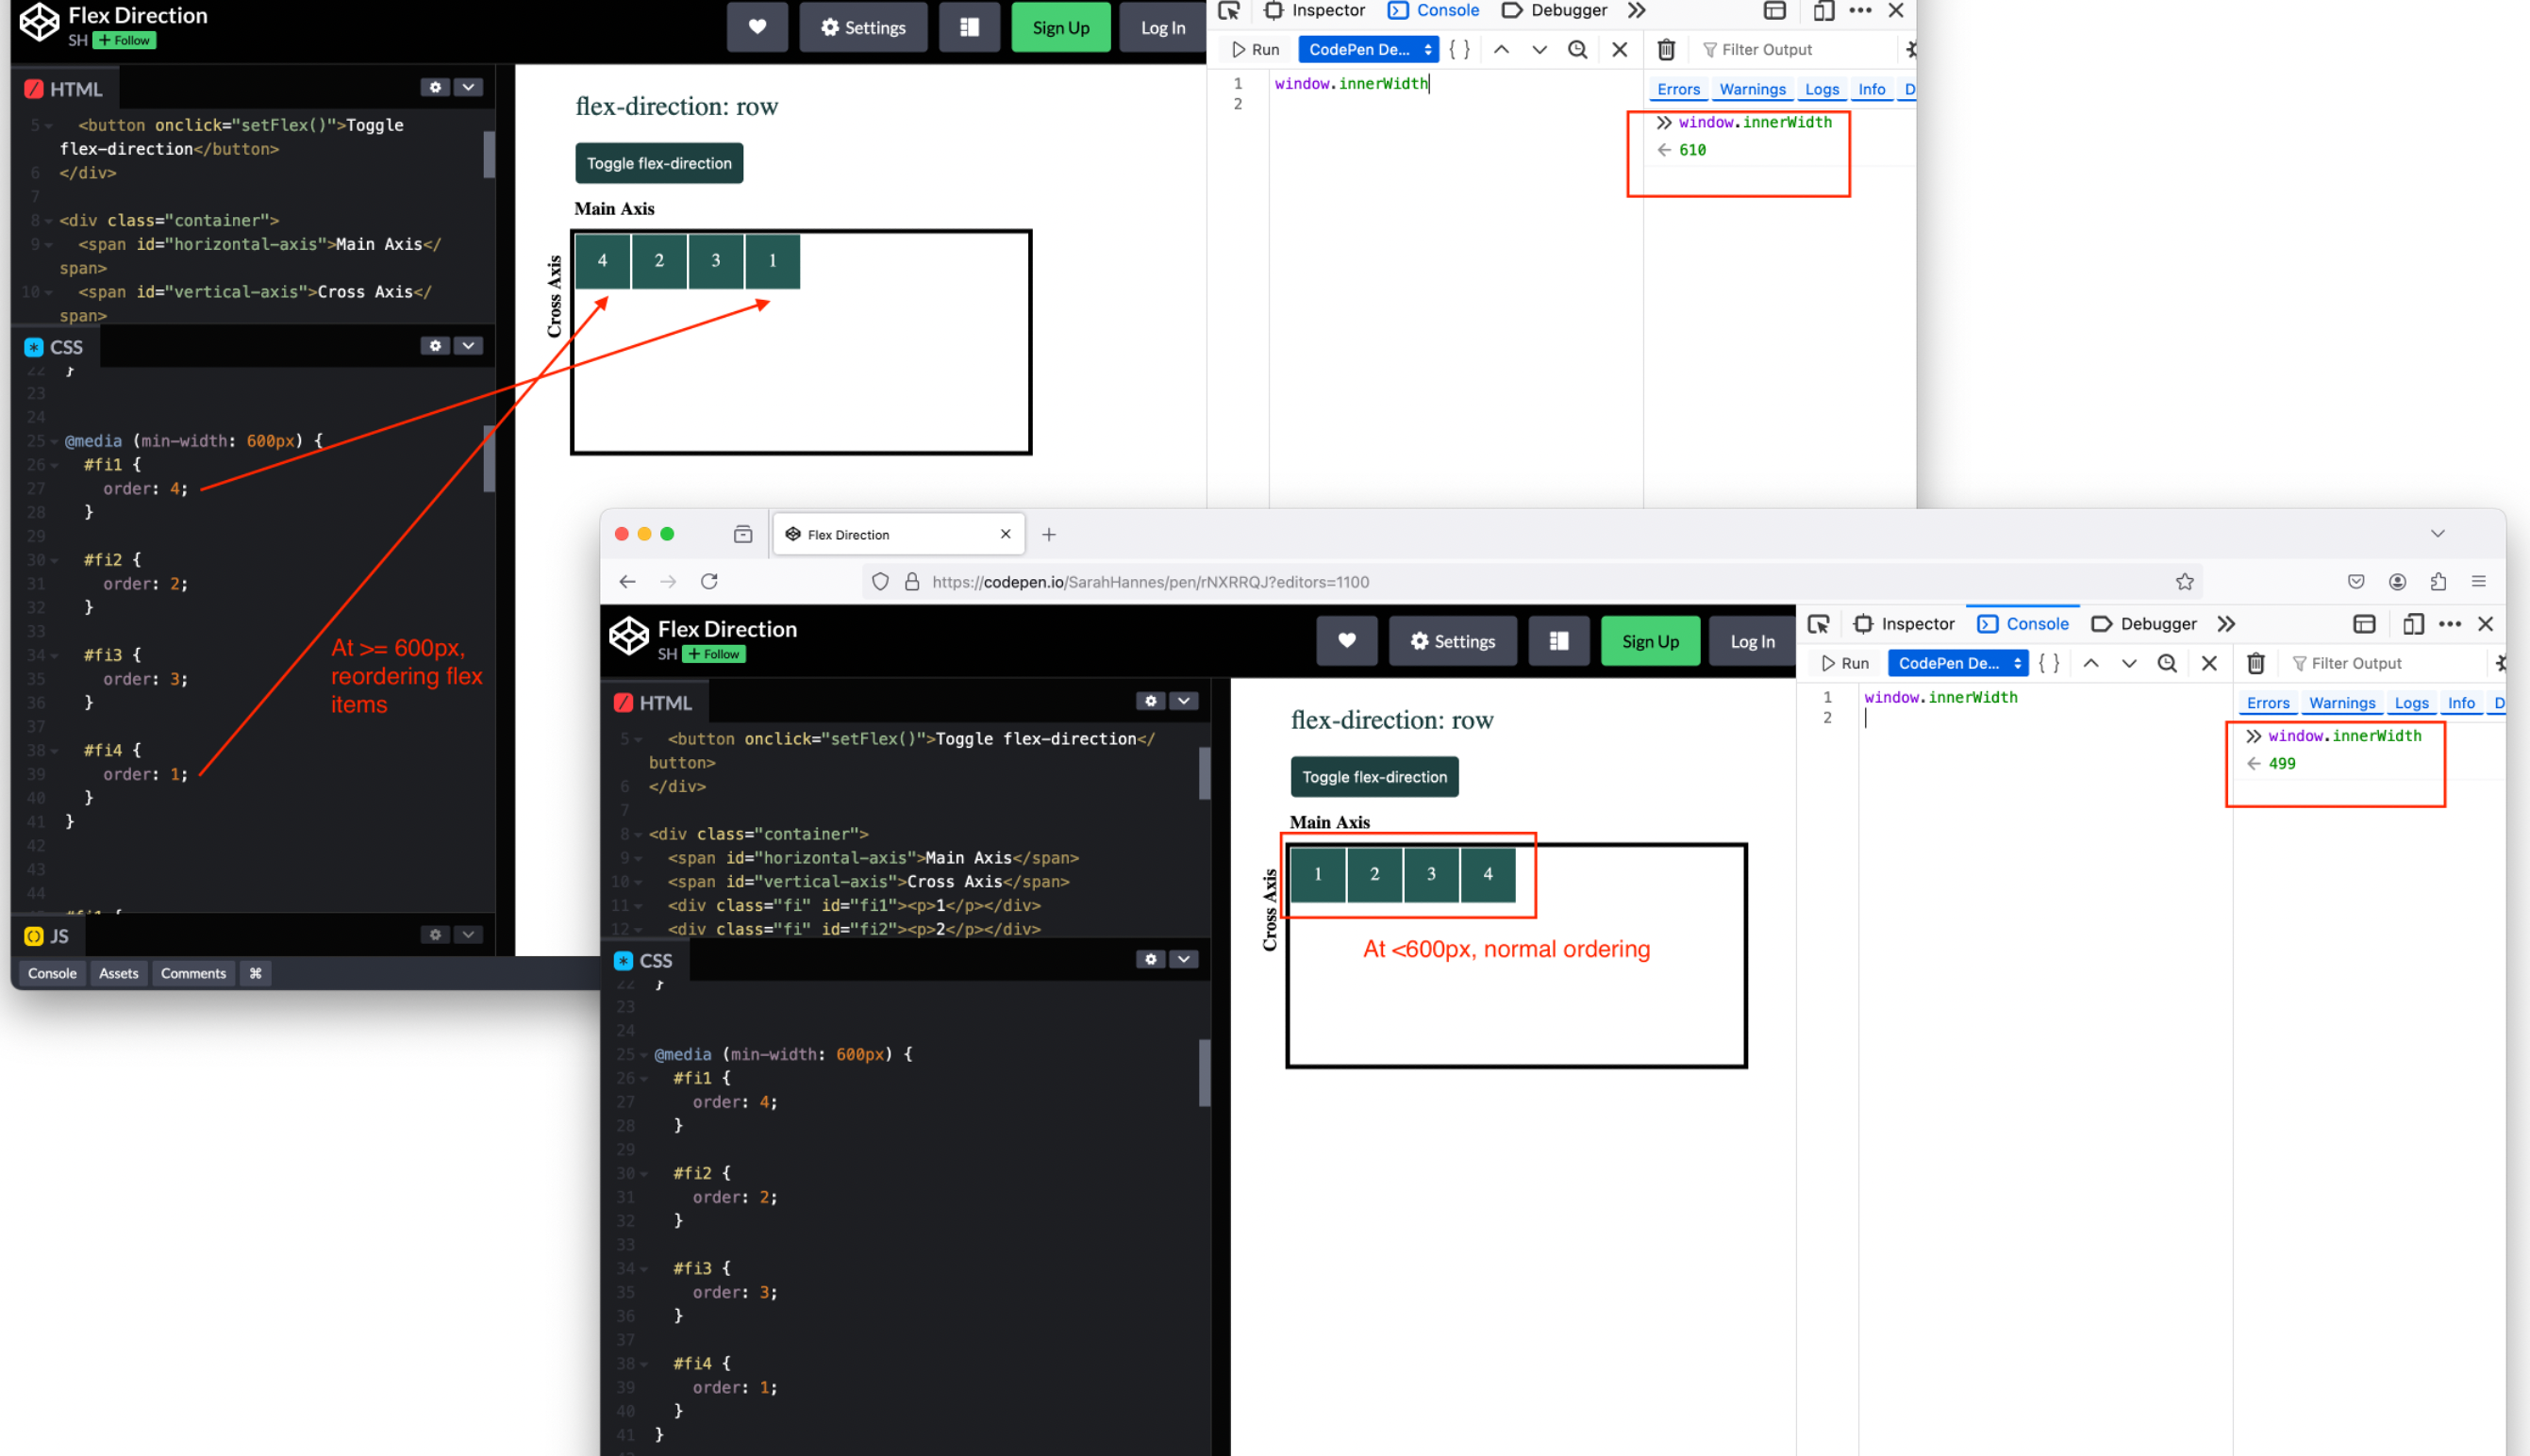Open the extensions puzzle icon
Viewport: 2530px width, 1456px height.
tap(2438, 581)
